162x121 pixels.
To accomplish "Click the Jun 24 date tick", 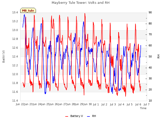I will point(37,104).
